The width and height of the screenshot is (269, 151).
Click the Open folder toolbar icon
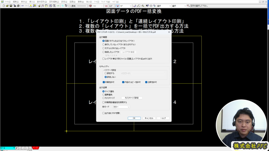coord(7,6)
